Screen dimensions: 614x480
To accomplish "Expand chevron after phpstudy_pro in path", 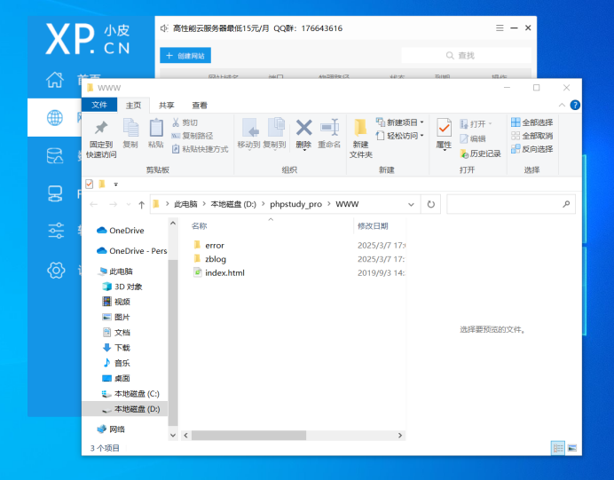I will pyautogui.click(x=329, y=204).
